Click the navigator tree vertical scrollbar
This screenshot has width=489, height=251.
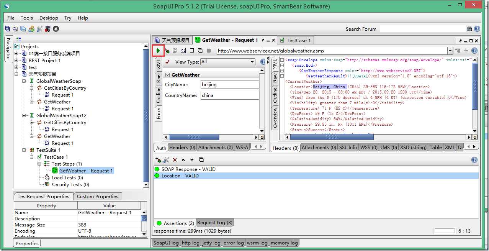tap(146, 115)
